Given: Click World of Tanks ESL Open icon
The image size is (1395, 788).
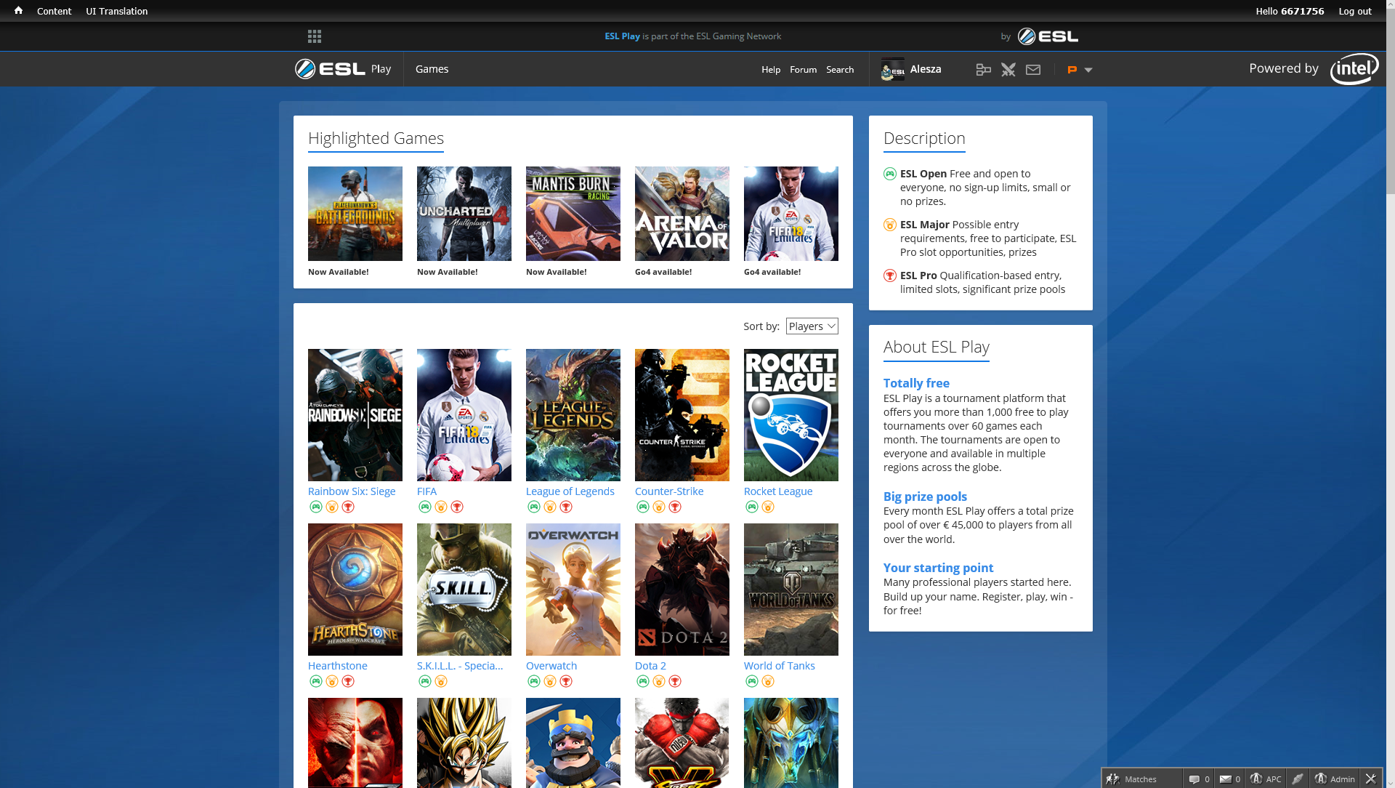Looking at the screenshot, I should (752, 681).
